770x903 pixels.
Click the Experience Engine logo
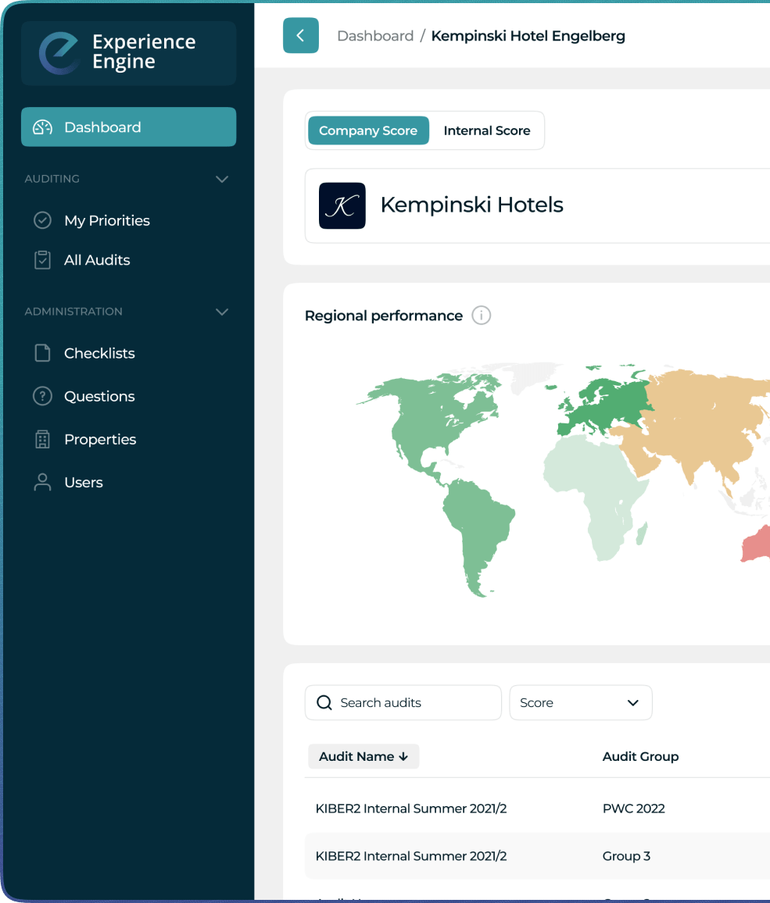click(59, 53)
